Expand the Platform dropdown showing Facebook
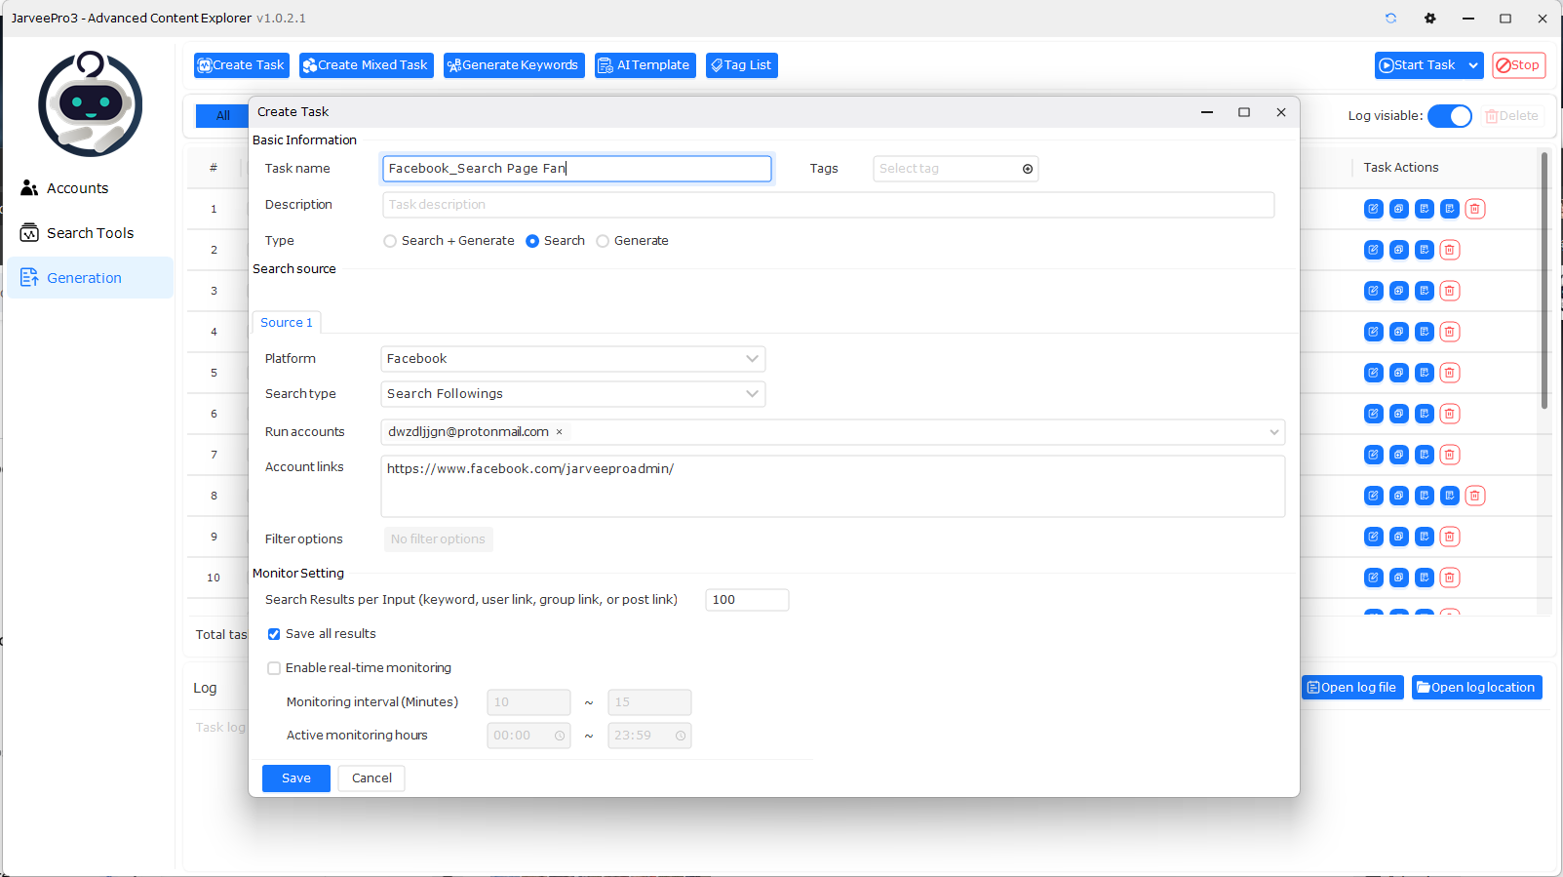 [x=572, y=359]
